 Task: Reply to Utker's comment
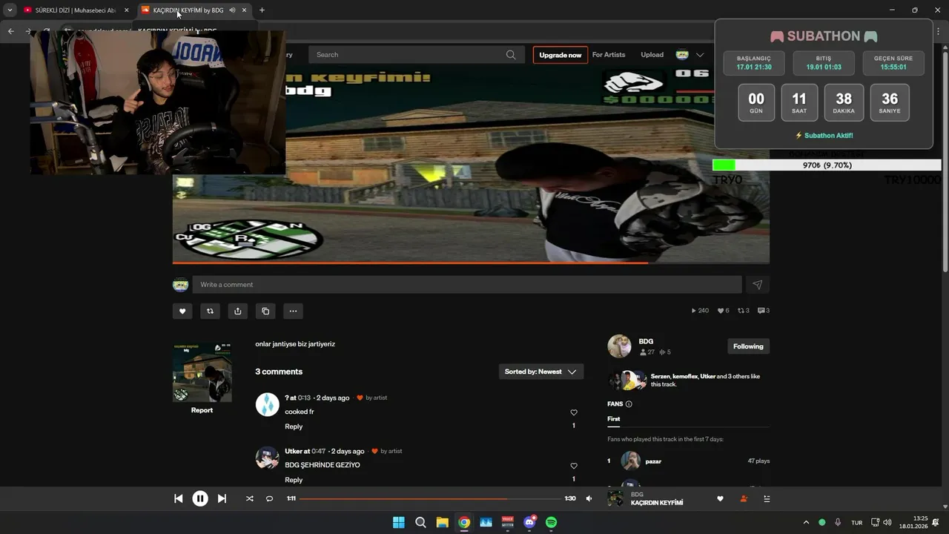[294, 480]
